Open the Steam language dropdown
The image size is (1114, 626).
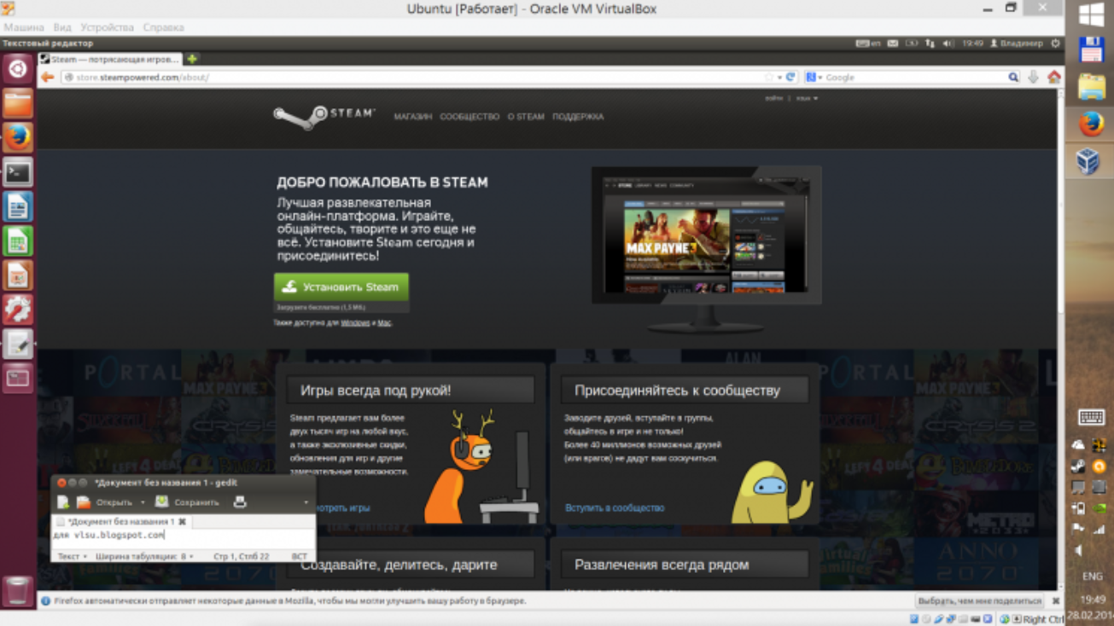pyautogui.click(x=807, y=98)
